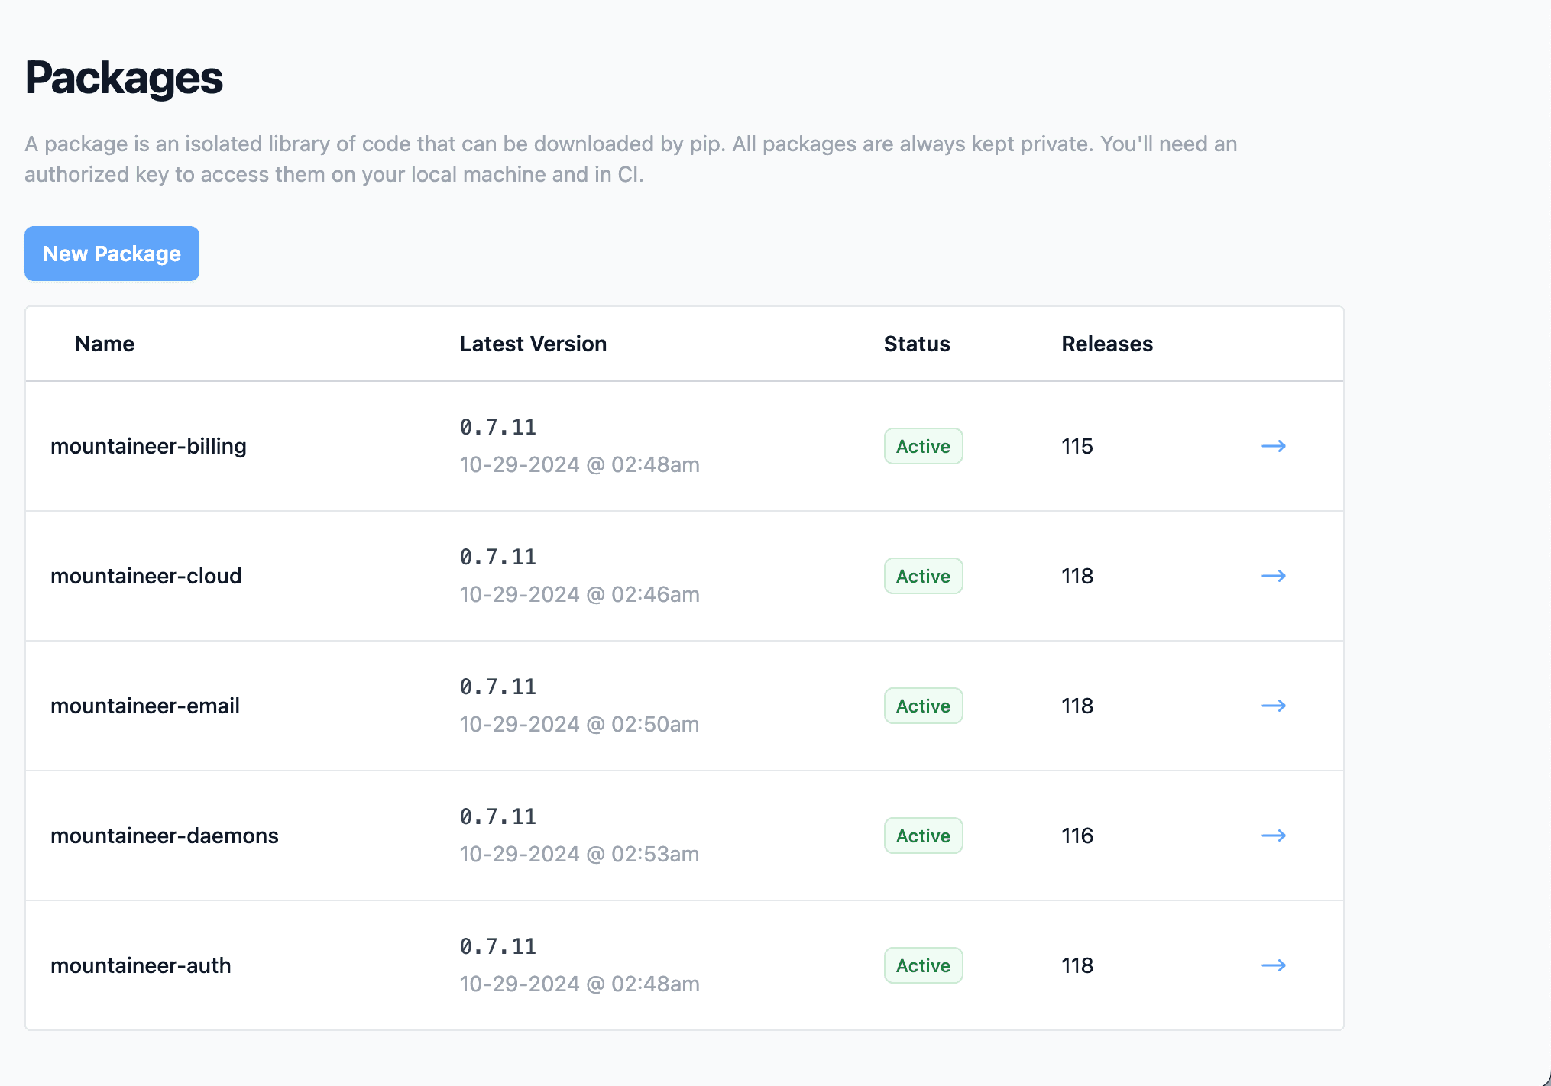Click the Active badge for mountaineer-daemons

923,836
